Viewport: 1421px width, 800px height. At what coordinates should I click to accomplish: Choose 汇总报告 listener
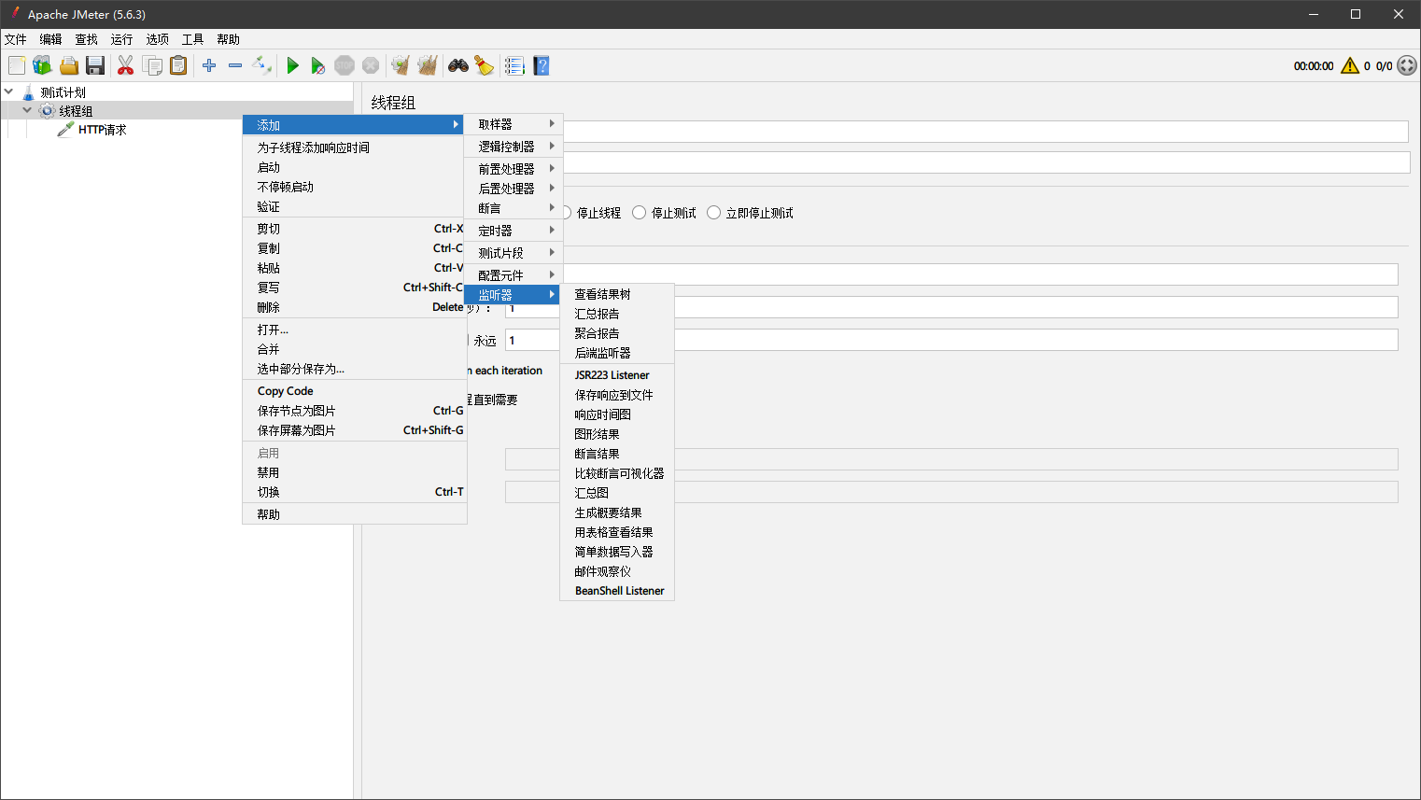616,314
